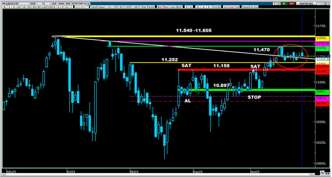Select the Trend line drawing tool

click(x=94, y=7)
